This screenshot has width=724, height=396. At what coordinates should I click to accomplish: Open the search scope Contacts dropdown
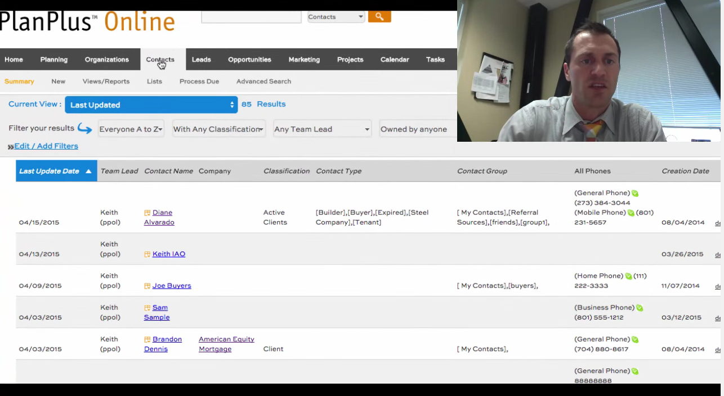coord(336,17)
